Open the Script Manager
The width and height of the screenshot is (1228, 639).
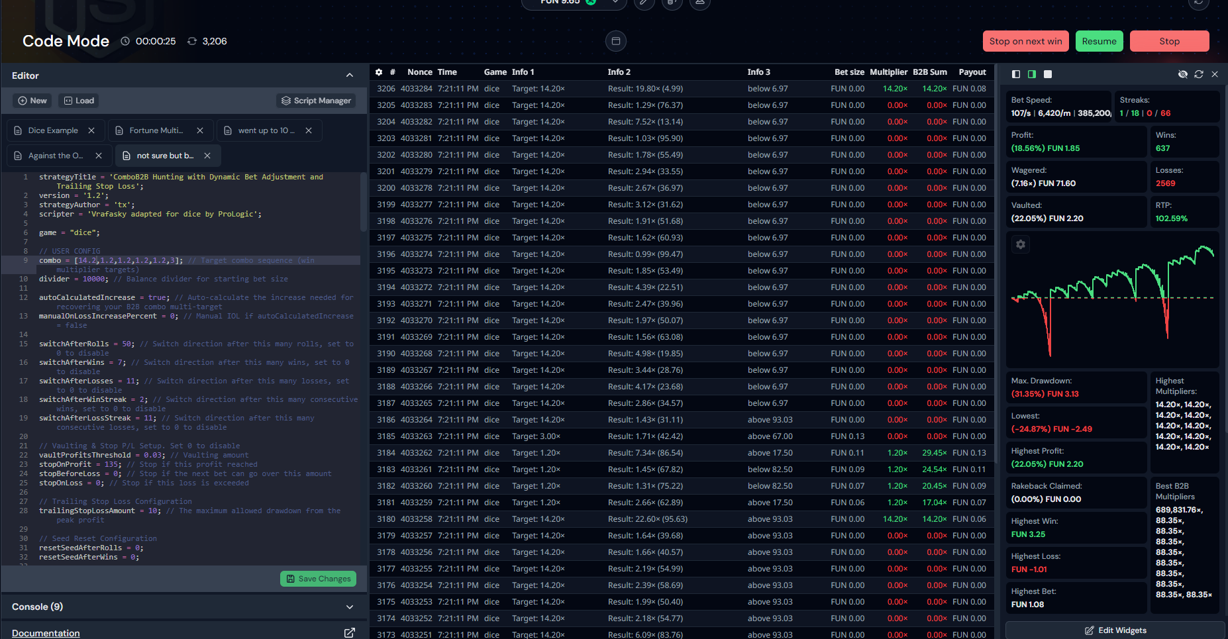tap(316, 101)
